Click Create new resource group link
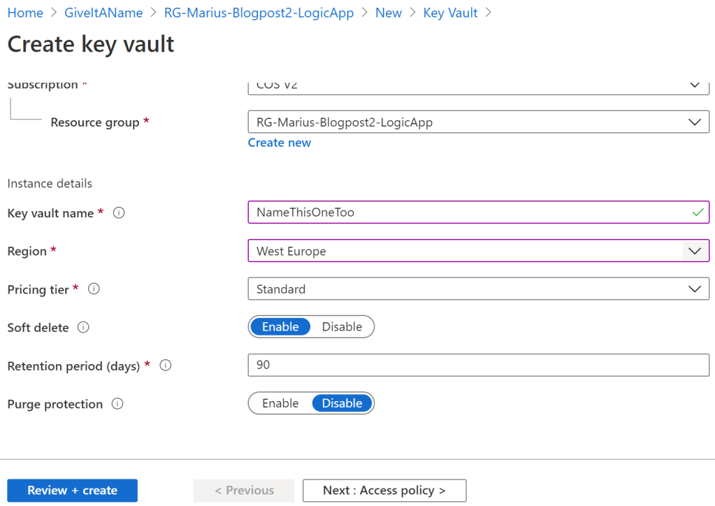Screen dimensions: 715x506 pyautogui.click(x=280, y=143)
